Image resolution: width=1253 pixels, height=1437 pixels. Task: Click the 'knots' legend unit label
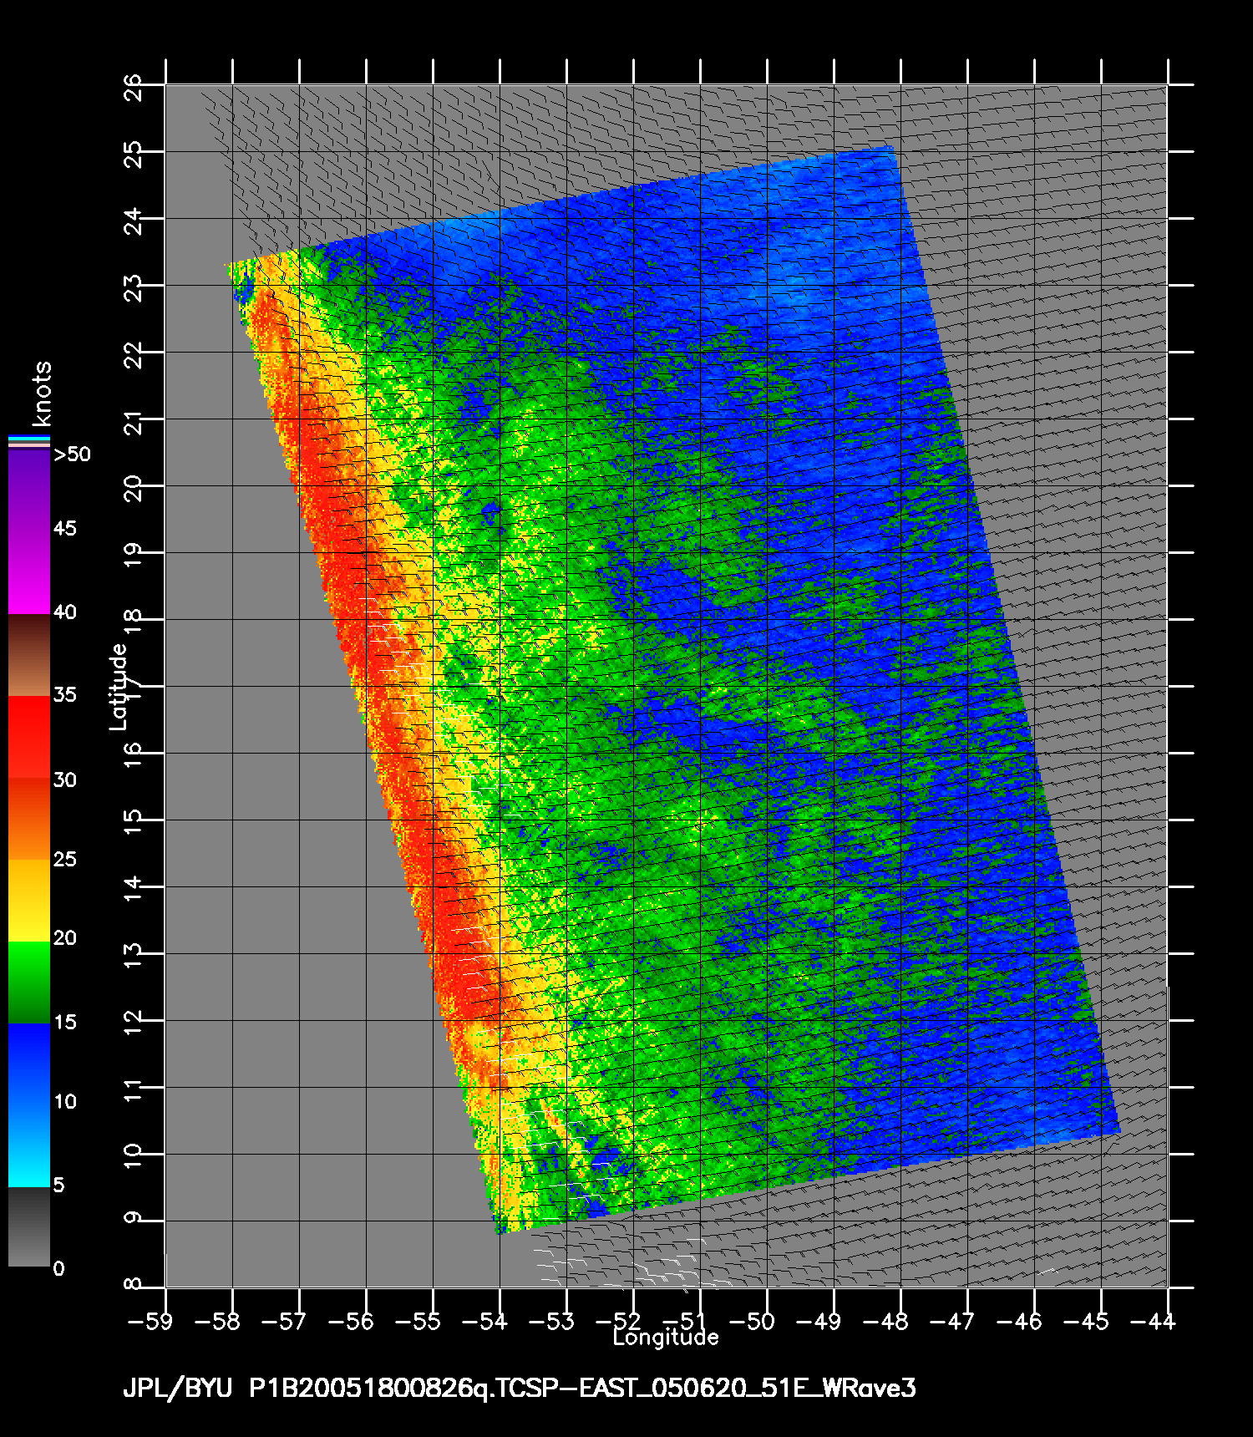click(x=42, y=394)
